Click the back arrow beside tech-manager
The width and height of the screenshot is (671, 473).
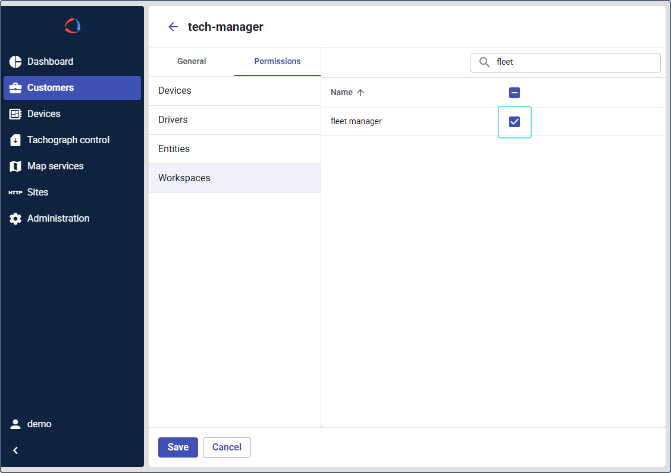(x=173, y=27)
